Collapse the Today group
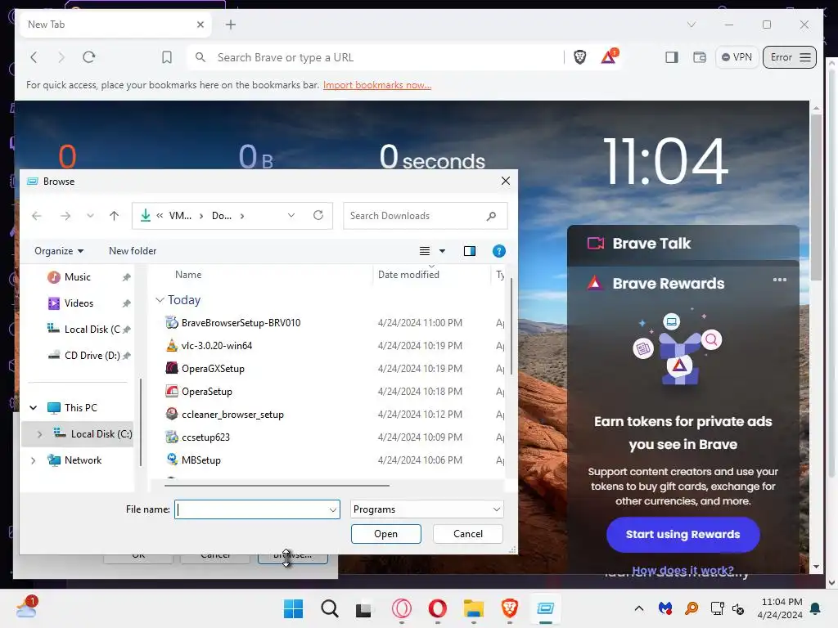This screenshot has width=838, height=628. [x=160, y=300]
